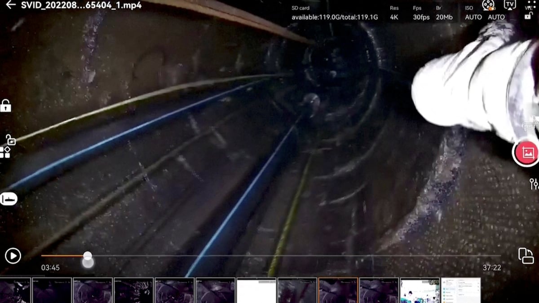This screenshot has width=539, height=303.
Task: Open the blank white thumbnail in filmstrip
Action: (256, 290)
